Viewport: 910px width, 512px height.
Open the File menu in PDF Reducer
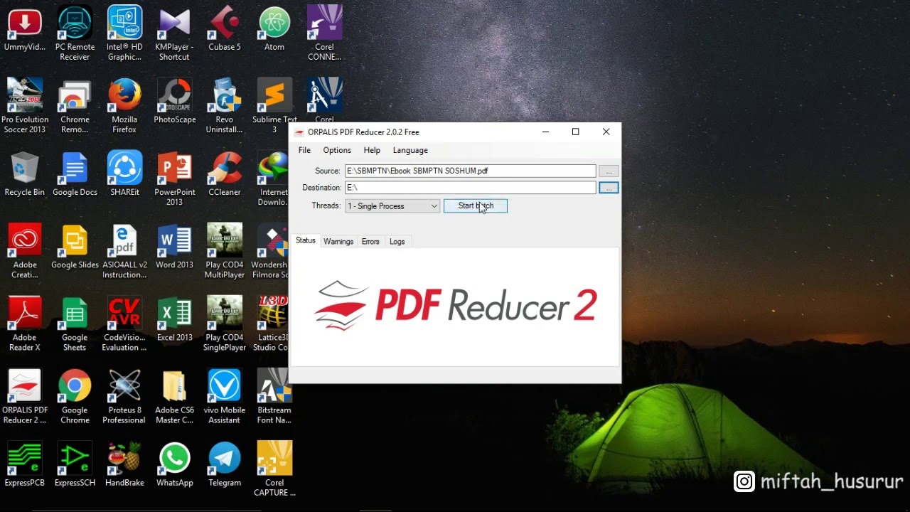click(304, 150)
